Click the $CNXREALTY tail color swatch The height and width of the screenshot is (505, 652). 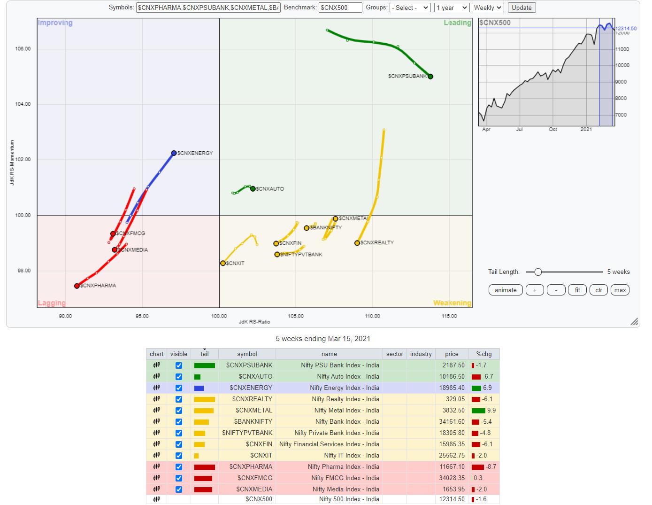click(x=204, y=399)
